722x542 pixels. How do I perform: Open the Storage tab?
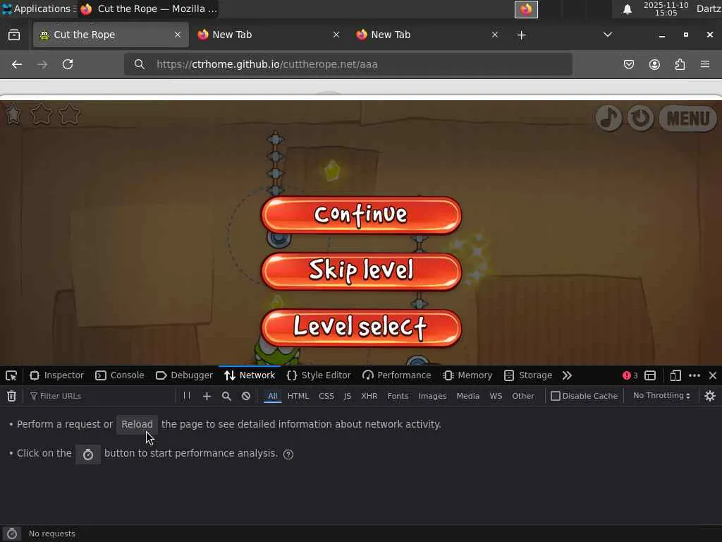tap(528, 375)
